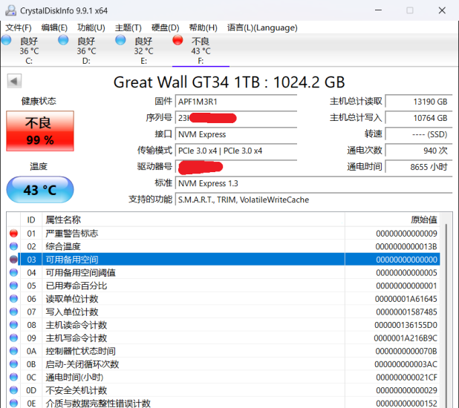The image size is (459, 408).
Task: Open the 文件(F) menu
Action: [x=19, y=27]
